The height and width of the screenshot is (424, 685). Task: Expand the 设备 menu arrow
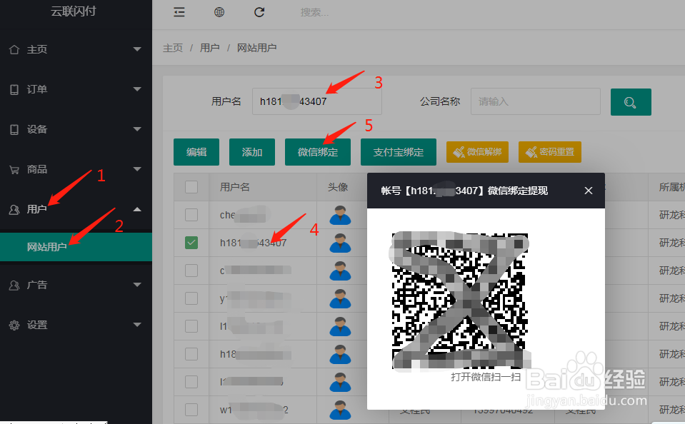[x=137, y=129]
